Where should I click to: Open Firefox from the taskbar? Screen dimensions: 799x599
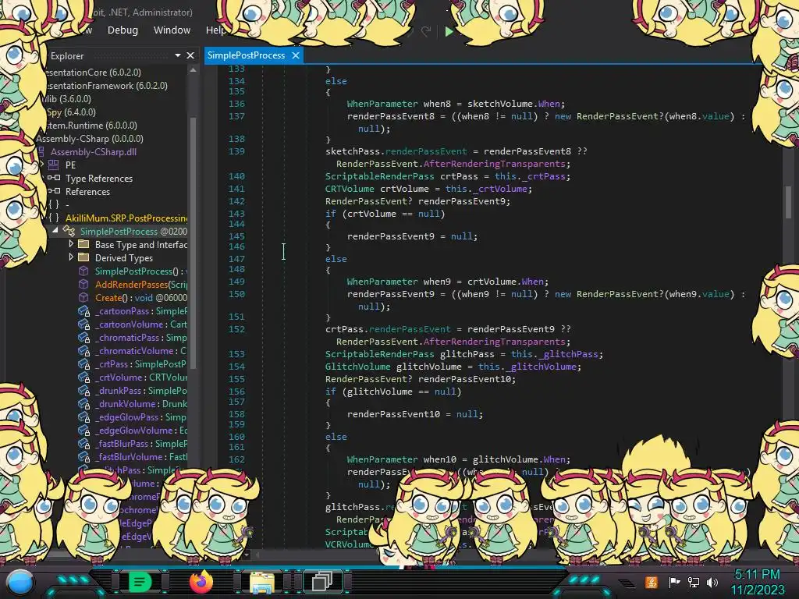point(201,582)
